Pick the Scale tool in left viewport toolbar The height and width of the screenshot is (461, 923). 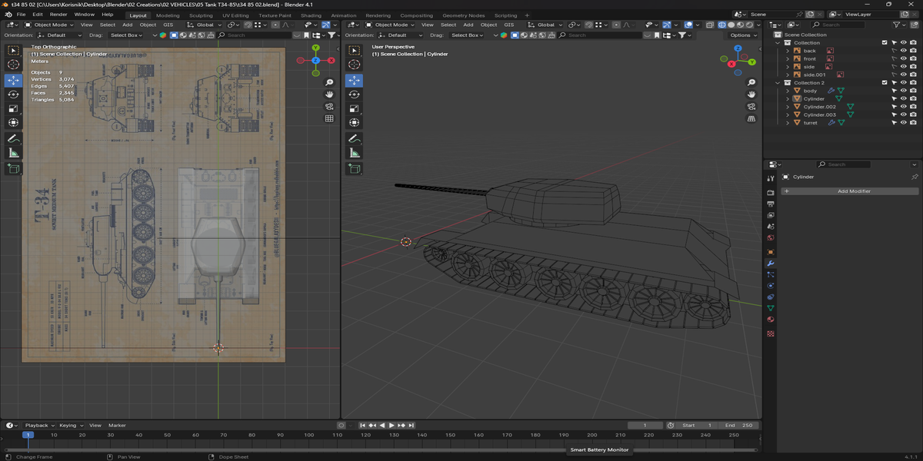[x=13, y=108]
